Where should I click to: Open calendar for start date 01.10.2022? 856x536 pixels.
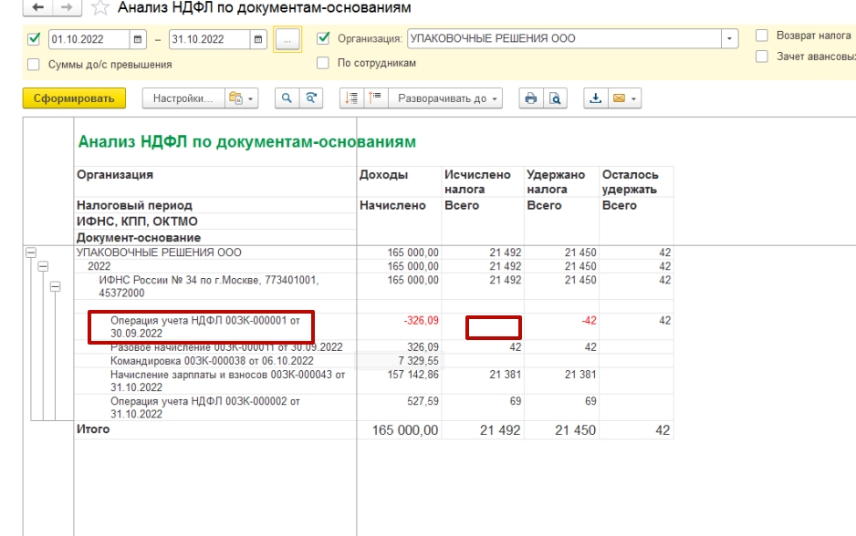pos(138,39)
